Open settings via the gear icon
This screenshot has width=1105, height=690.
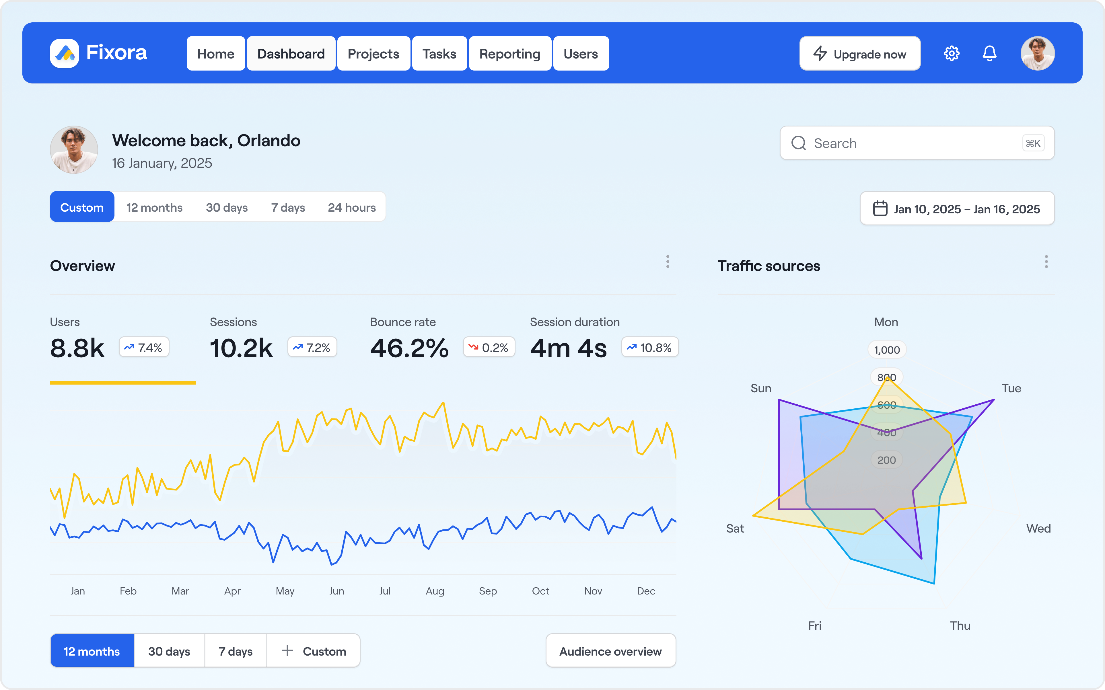[x=951, y=53]
